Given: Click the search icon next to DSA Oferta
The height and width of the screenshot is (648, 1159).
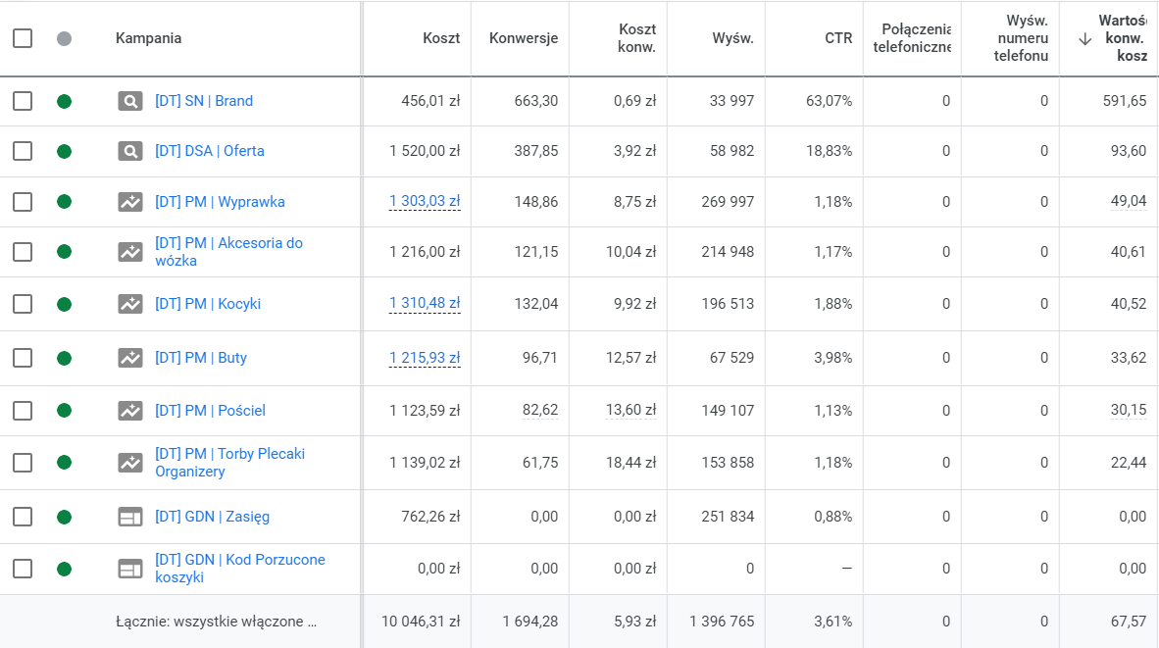Looking at the screenshot, I should [130, 151].
